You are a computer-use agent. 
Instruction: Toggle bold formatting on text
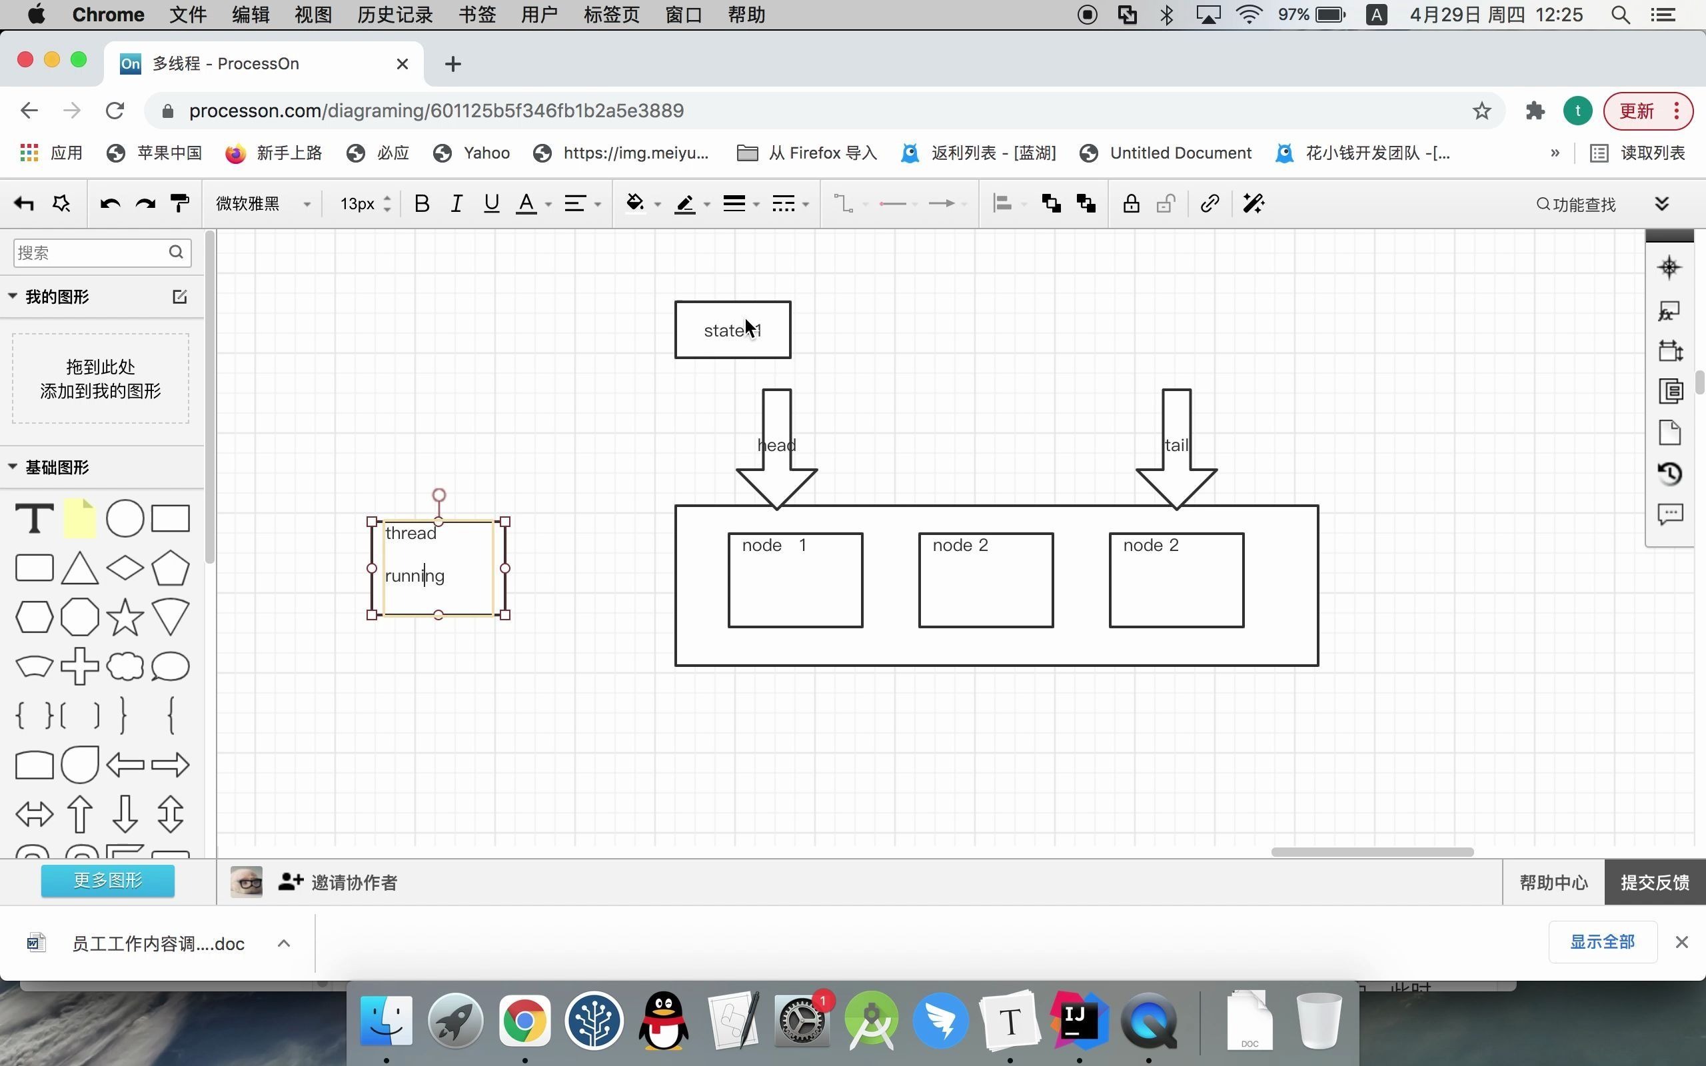pyautogui.click(x=421, y=204)
